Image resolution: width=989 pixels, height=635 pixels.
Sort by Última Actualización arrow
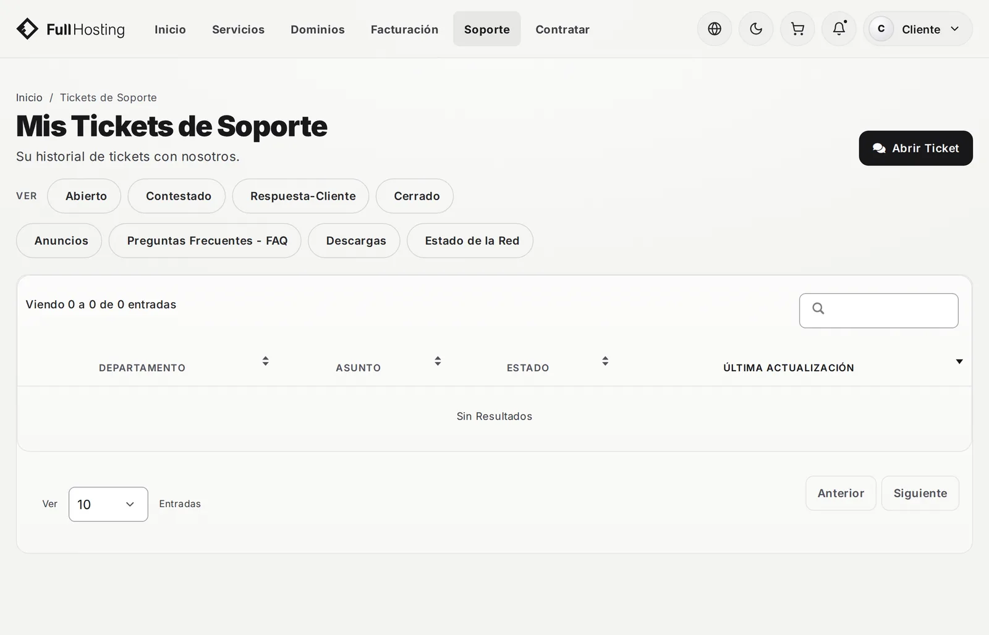click(x=959, y=361)
